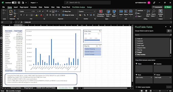Screen dimensions: 173x92
Task: Check the Shipped Date field checkbox
Action: click(136, 48)
